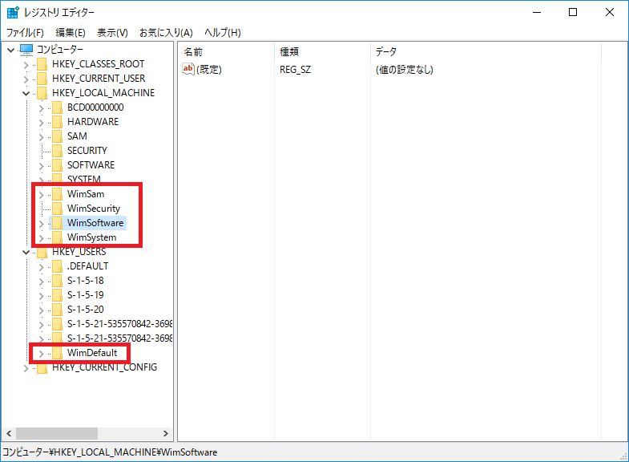629x462 pixels.
Task: Open the お気に入り(A) menu
Action: pos(166,33)
